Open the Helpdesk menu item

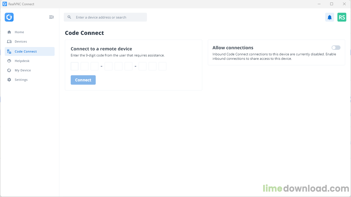pos(22,61)
